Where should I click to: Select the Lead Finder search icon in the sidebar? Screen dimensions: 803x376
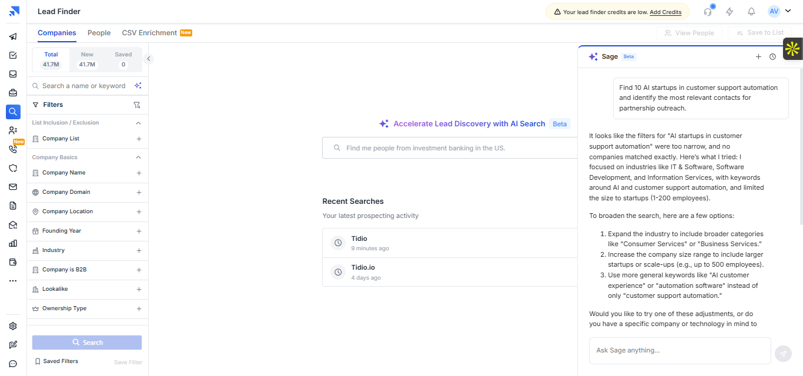pyautogui.click(x=13, y=112)
